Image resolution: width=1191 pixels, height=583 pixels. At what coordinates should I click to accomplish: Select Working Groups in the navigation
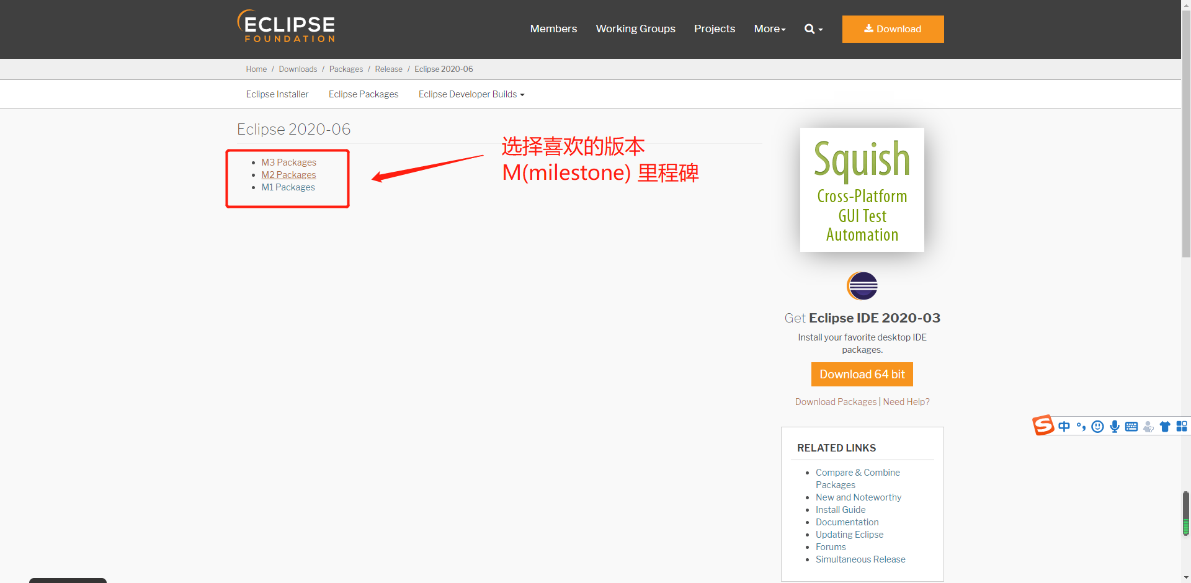tap(635, 29)
